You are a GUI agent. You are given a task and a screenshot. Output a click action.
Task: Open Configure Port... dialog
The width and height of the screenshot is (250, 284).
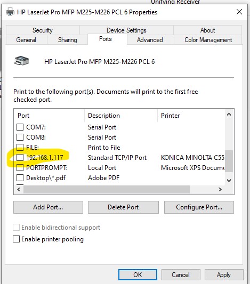[199, 207]
